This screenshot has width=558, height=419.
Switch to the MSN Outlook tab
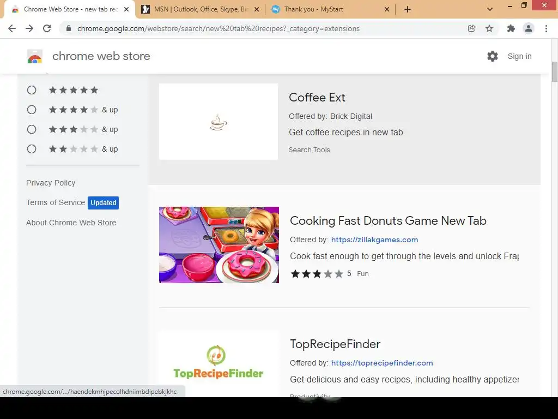pyautogui.click(x=201, y=9)
